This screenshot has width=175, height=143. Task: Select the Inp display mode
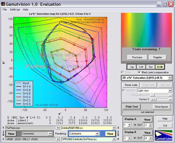coord(132,67)
